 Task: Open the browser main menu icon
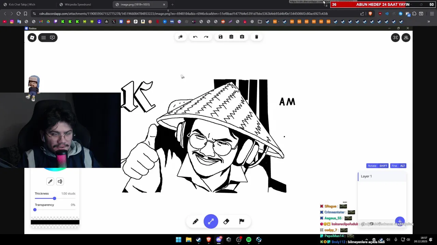(432, 14)
